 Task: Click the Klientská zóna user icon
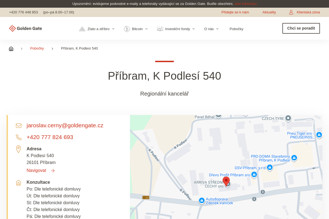[291, 12]
